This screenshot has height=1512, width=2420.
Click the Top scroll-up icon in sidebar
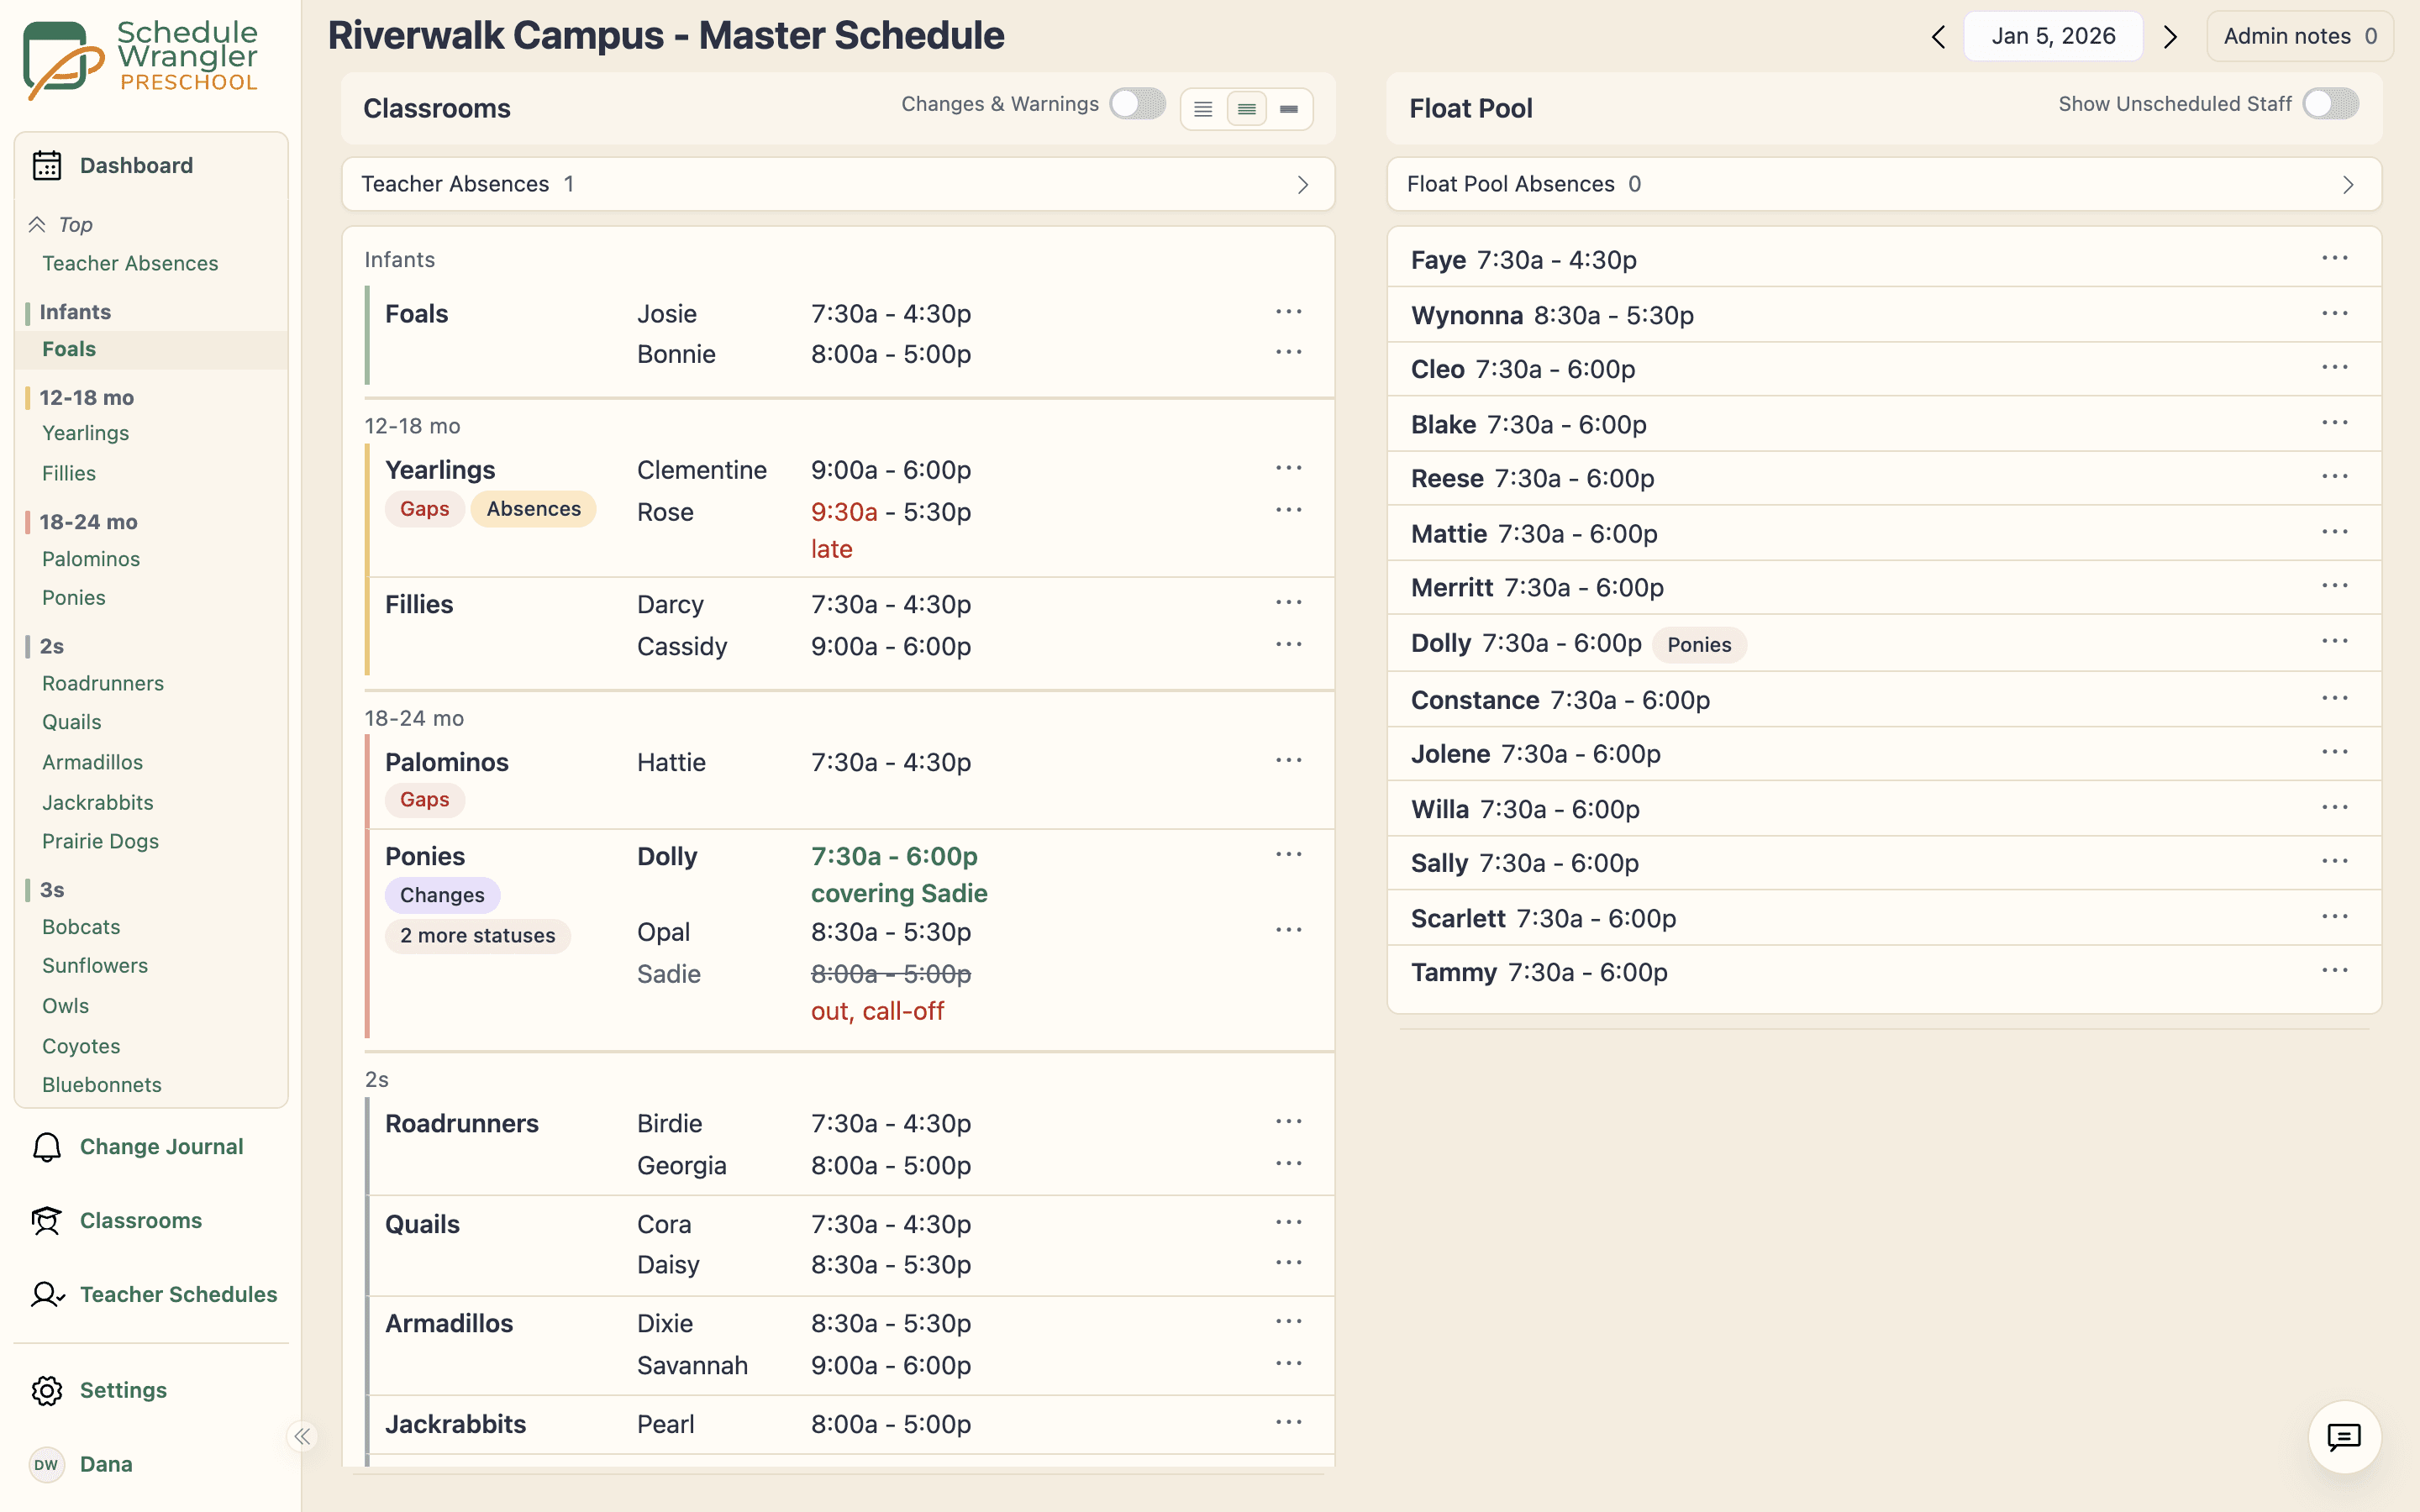tap(37, 224)
